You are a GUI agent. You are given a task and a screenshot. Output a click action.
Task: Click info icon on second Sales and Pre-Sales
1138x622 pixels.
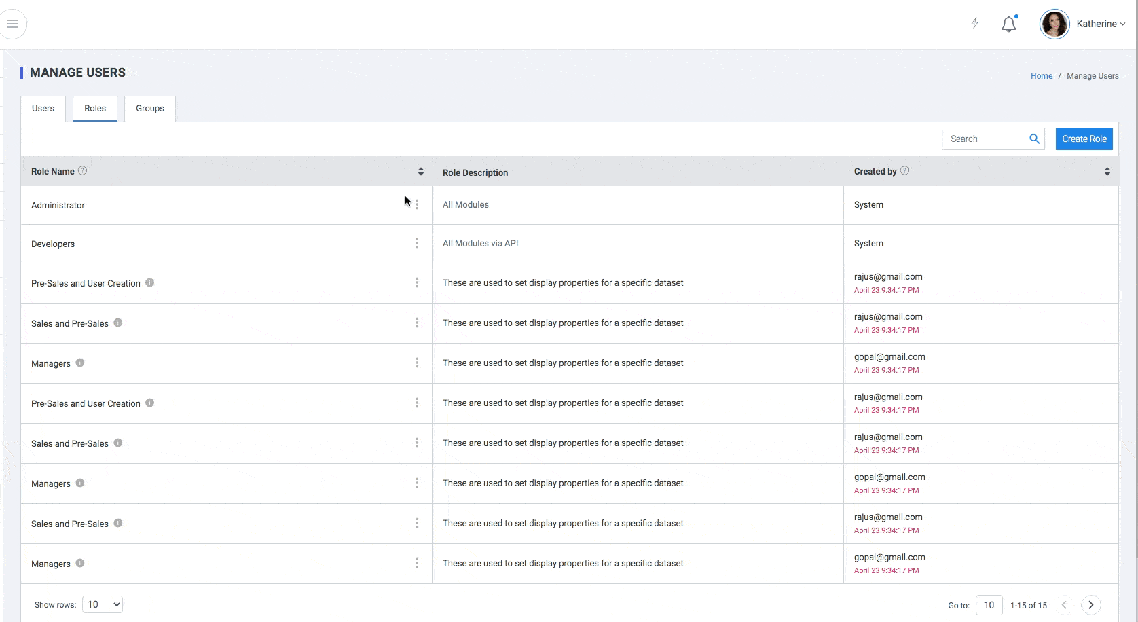118,443
